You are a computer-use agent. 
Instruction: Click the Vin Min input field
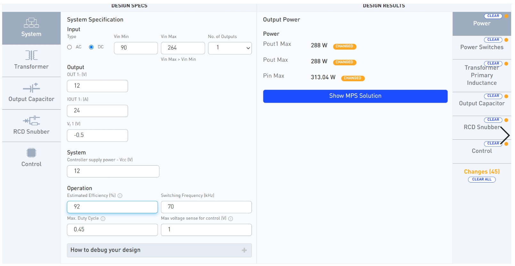coord(136,48)
